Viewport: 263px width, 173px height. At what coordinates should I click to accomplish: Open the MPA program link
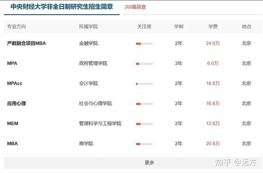click(x=12, y=63)
